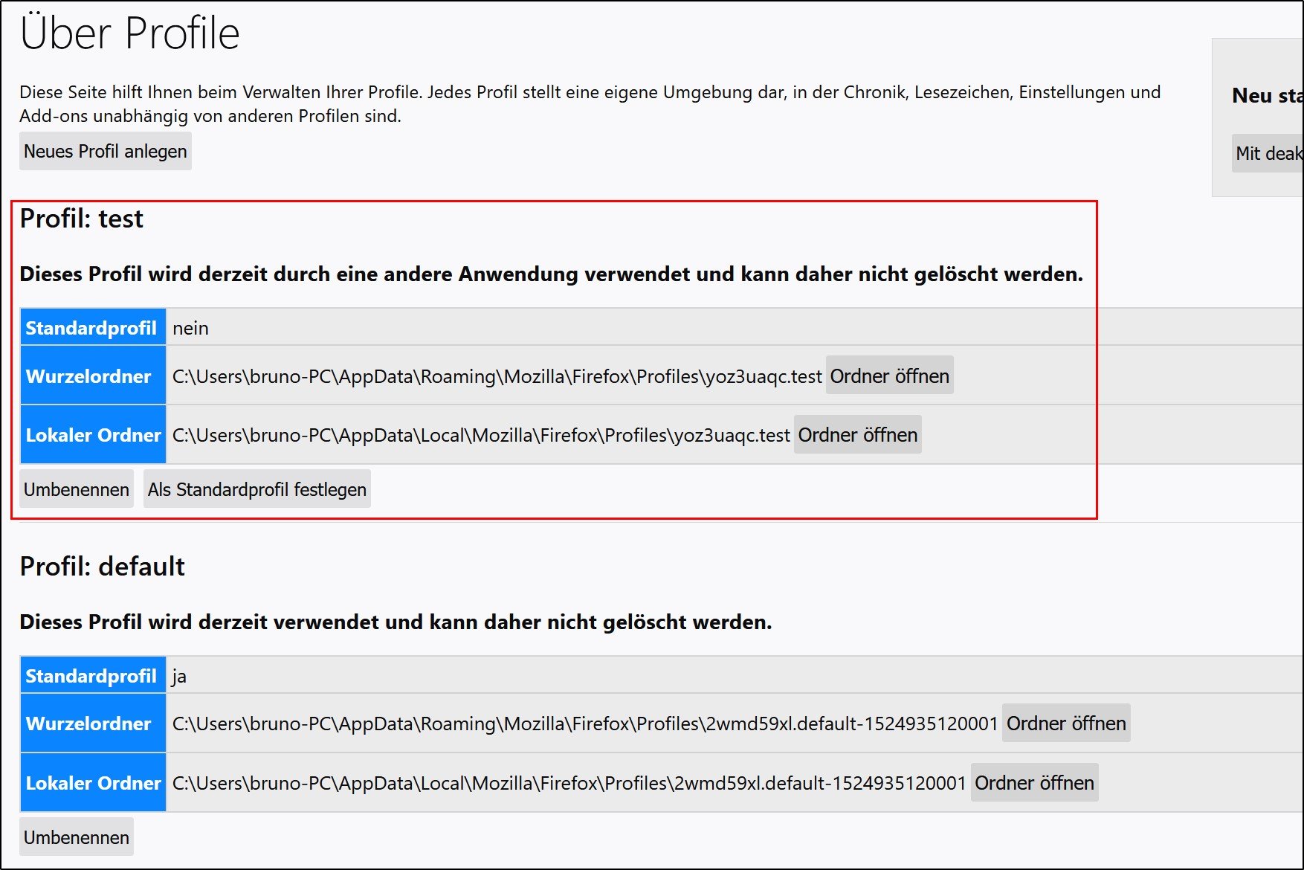Open the root folder of the test profile
This screenshot has width=1304, height=870.
tap(889, 376)
